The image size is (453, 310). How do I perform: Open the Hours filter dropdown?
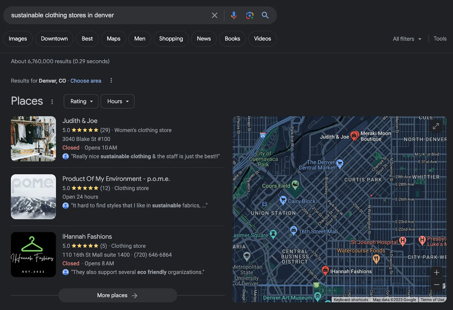(x=117, y=101)
